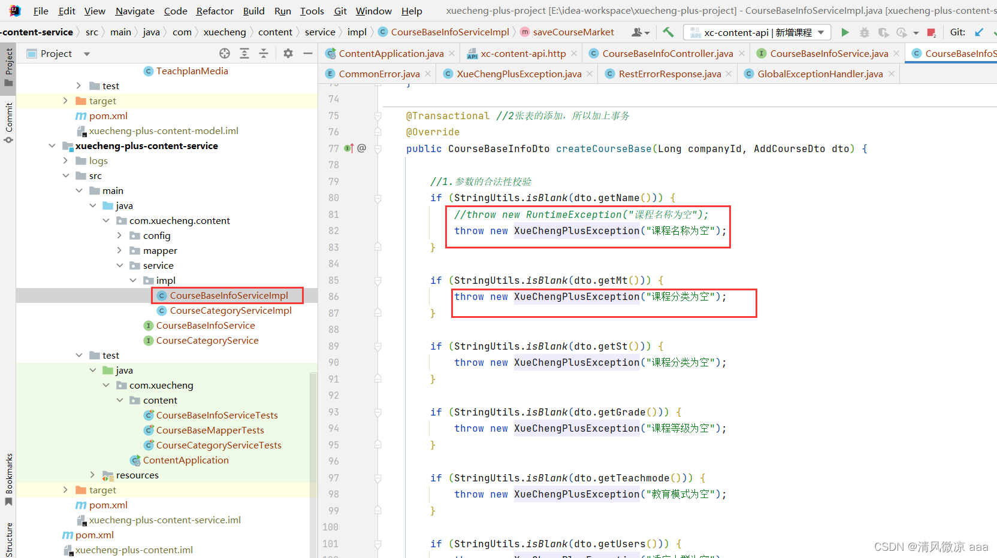Screen dimensions: 997x558
Task: Click Select Opened File target icon
Action: (225, 53)
